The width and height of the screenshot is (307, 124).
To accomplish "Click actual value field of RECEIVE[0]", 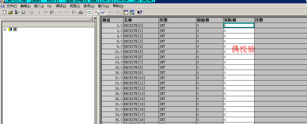I will (x=239, y=25).
